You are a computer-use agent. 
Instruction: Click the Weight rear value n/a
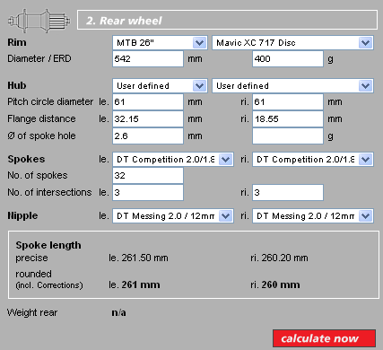click(118, 312)
